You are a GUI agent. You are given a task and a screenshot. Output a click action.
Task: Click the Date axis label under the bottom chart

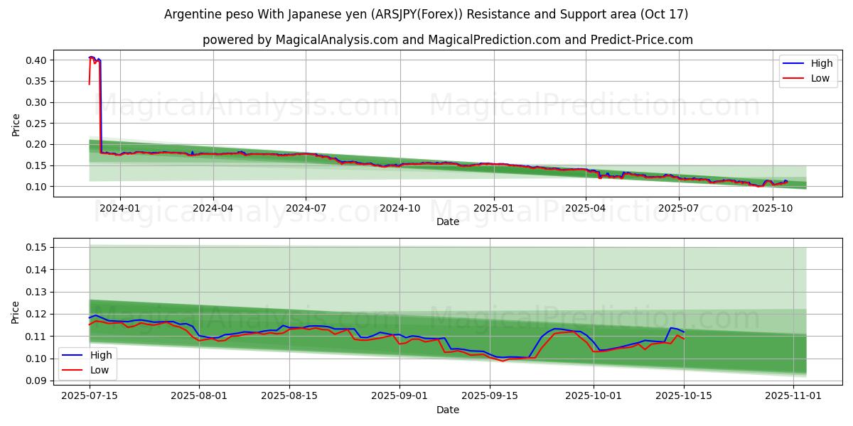(447, 410)
